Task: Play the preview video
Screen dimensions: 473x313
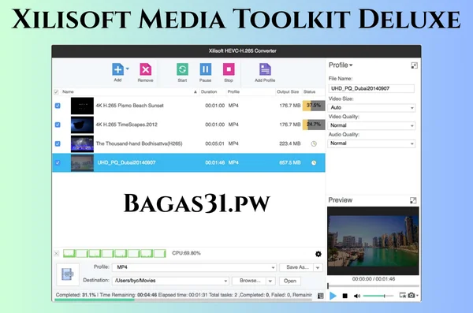Action: coord(333,296)
